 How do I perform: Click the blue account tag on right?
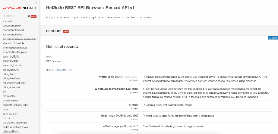(x=273, y=38)
